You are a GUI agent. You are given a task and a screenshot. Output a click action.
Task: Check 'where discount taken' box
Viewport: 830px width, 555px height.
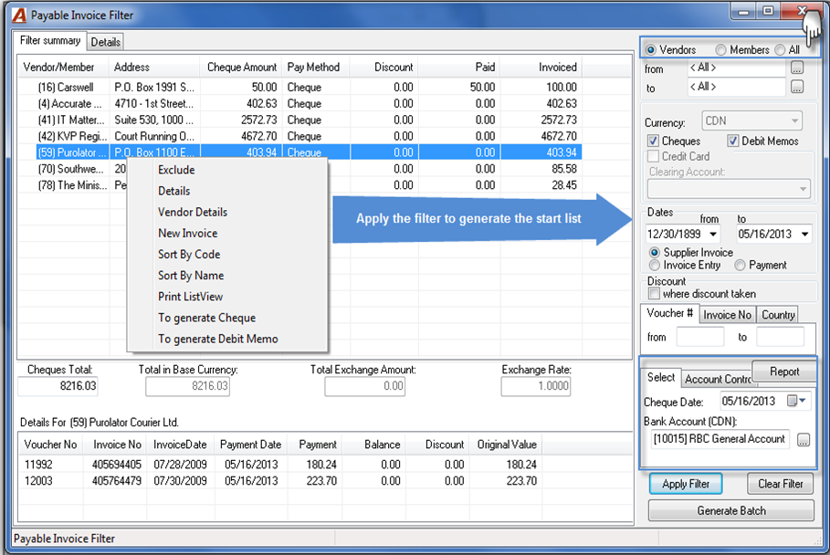(655, 294)
